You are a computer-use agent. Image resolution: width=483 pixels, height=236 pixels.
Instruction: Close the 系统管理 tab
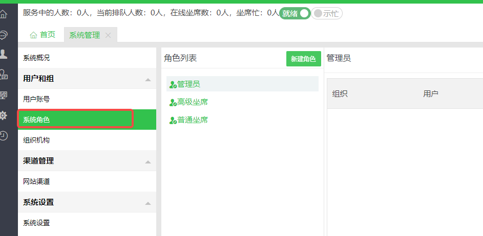click(x=108, y=35)
